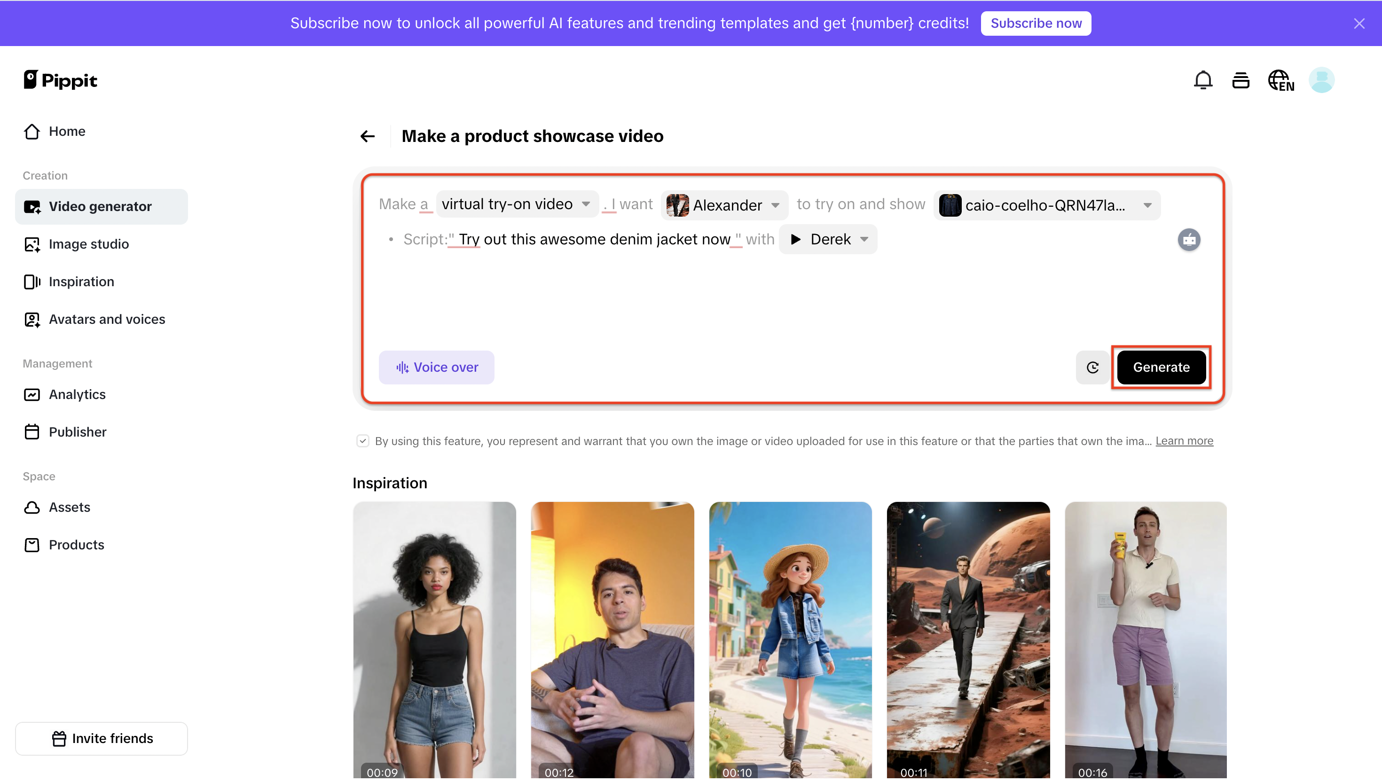Open the AI assistant robot icon
This screenshot has height=782, width=1382.
click(1189, 240)
